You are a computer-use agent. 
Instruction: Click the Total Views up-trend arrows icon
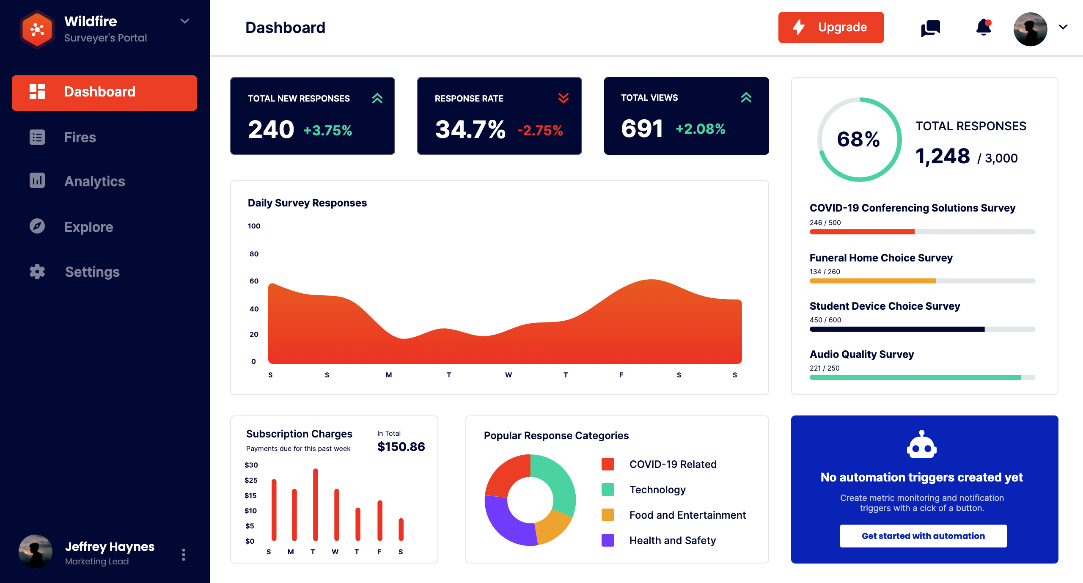point(746,98)
